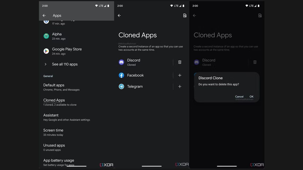Tap the Wi-Fi status icon in left screen

click(97, 6)
